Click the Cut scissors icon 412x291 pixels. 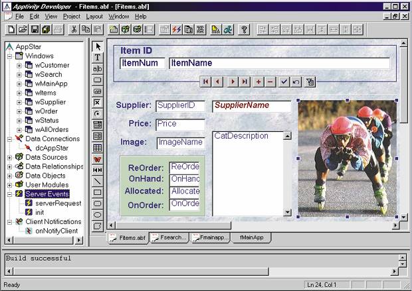tap(74, 29)
